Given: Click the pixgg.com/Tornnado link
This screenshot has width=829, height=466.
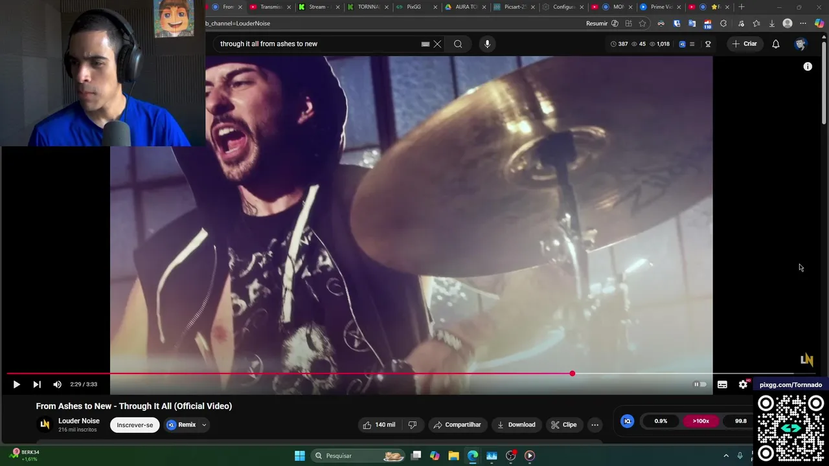Looking at the screenshot, I should 790,385.
